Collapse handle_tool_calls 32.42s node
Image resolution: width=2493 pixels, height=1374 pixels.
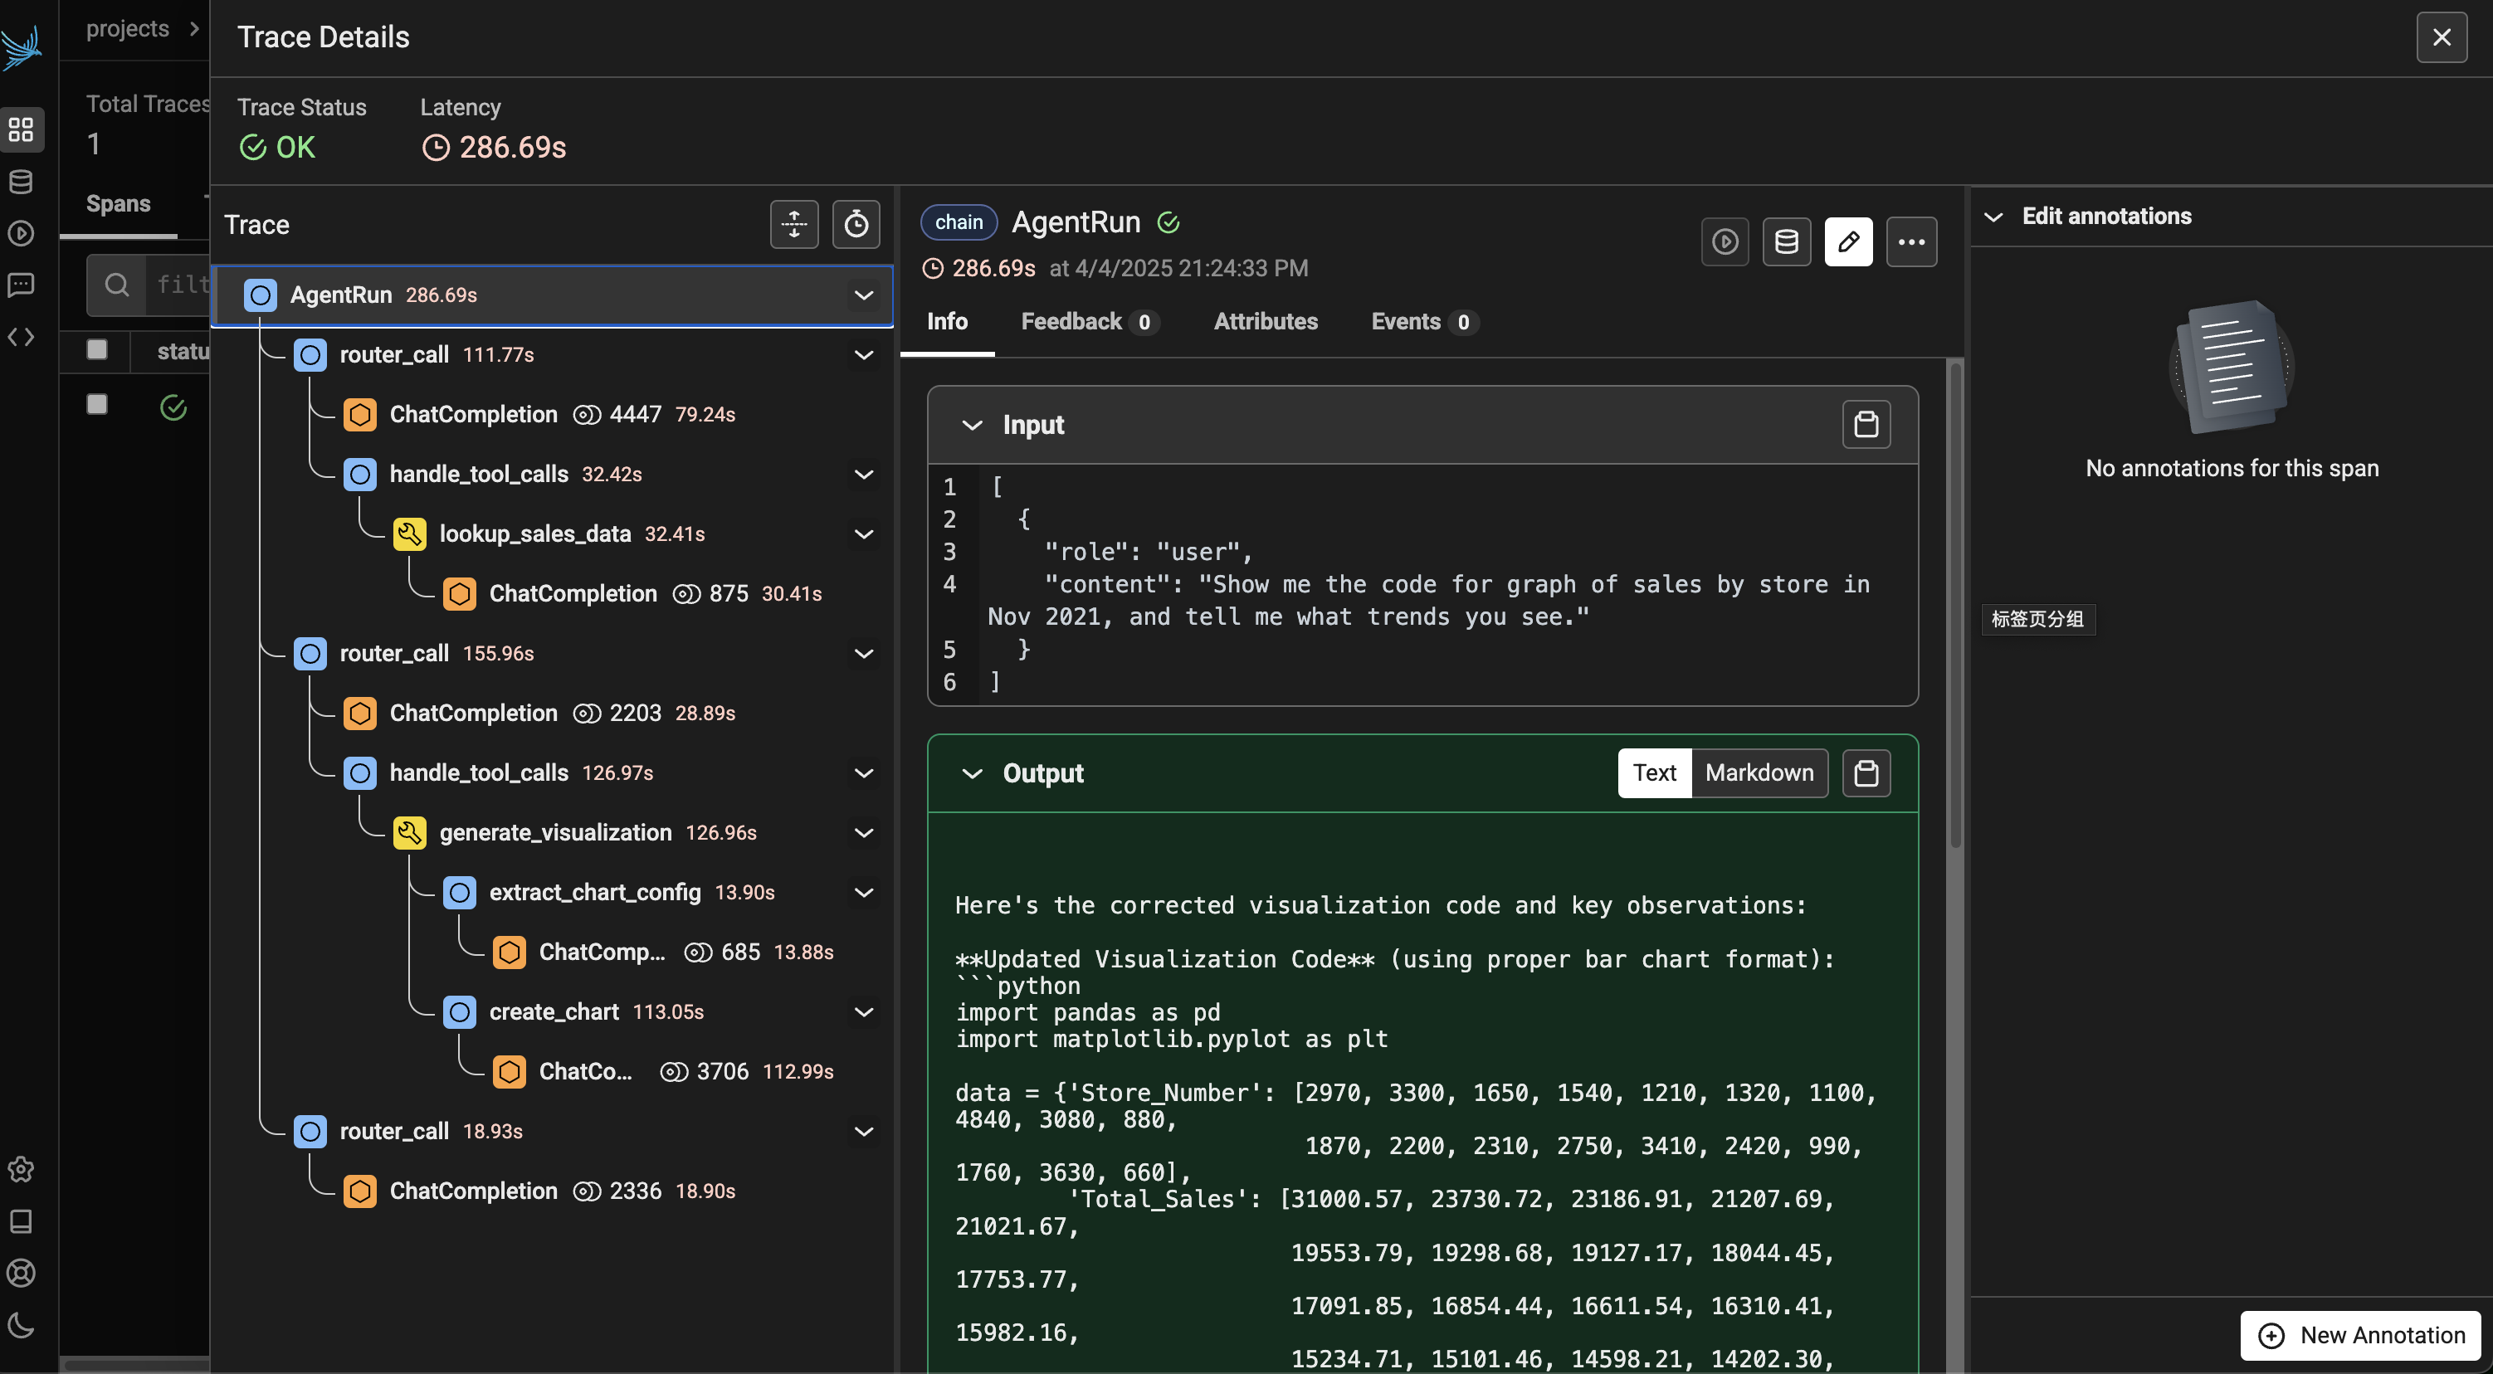[864, 474]
